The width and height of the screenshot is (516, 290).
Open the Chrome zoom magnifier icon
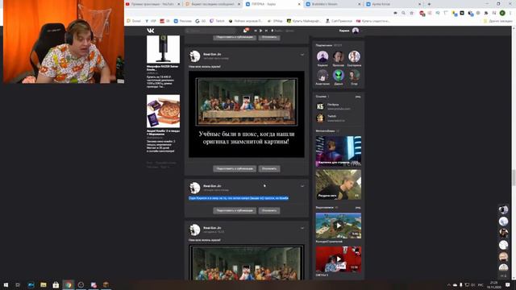tap(403, 13)
